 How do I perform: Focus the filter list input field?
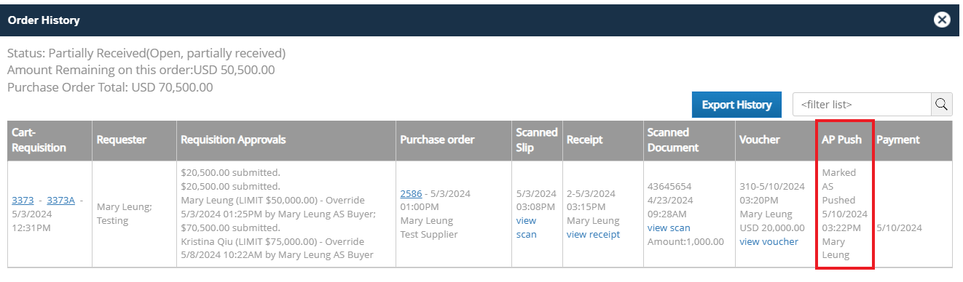(x=862, y=105)
